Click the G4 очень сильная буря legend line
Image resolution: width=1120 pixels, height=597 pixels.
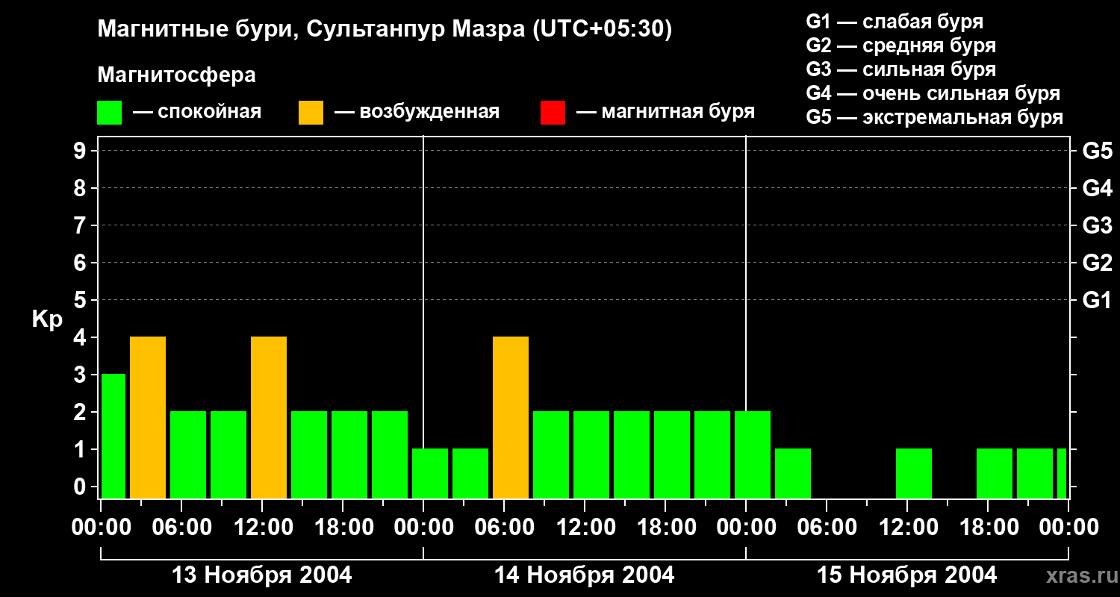tap(933, 93)
